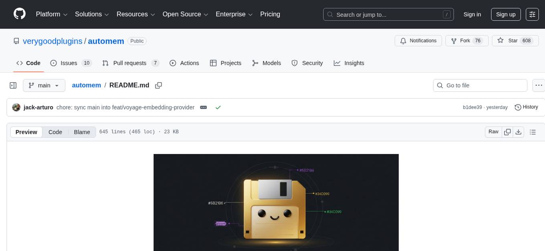View the commit's passing status check

click(218, 107)
